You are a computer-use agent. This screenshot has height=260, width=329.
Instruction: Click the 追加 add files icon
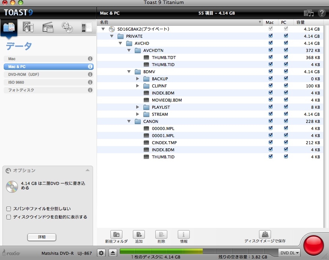coord(139,234)
